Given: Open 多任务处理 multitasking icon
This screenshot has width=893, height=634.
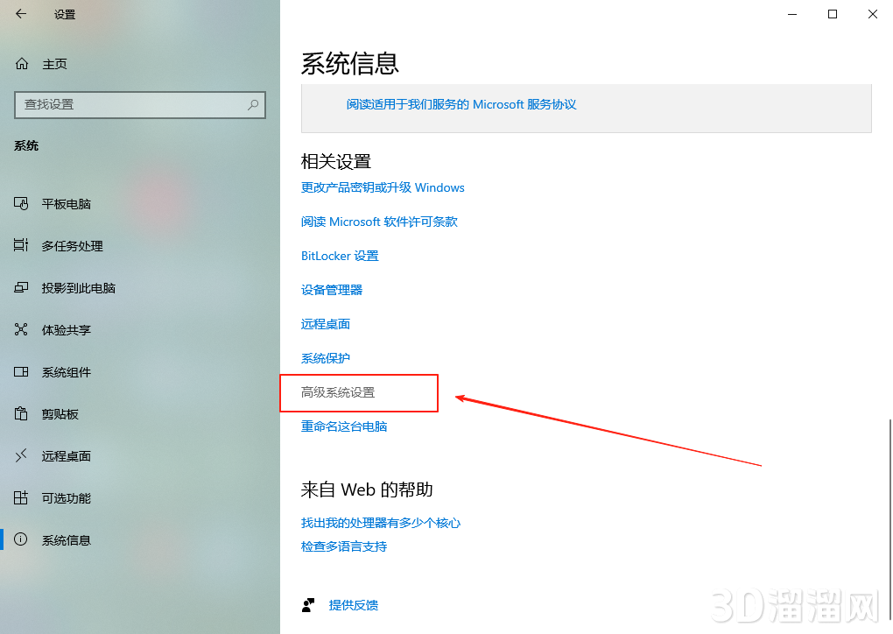Looking at the screenshot, I should (x=21, y=245).
